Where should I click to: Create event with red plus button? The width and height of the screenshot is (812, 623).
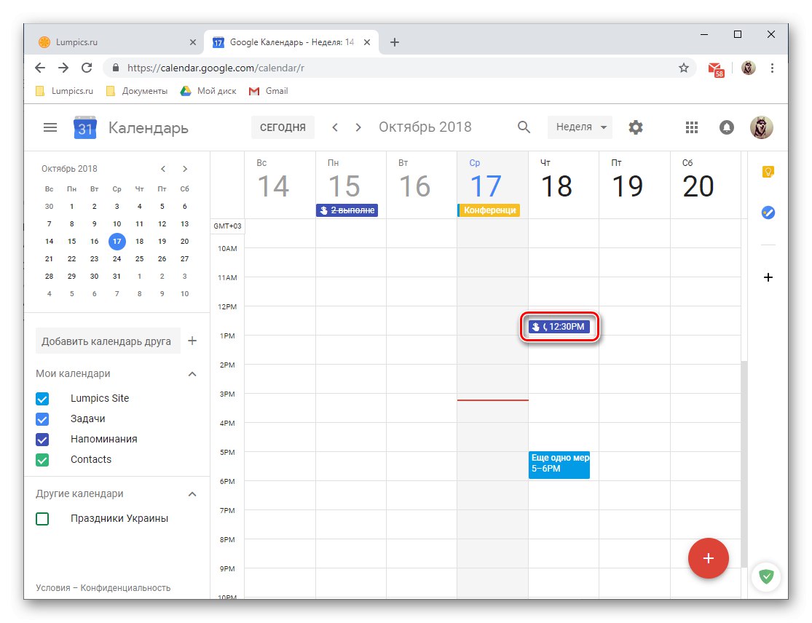708,558
